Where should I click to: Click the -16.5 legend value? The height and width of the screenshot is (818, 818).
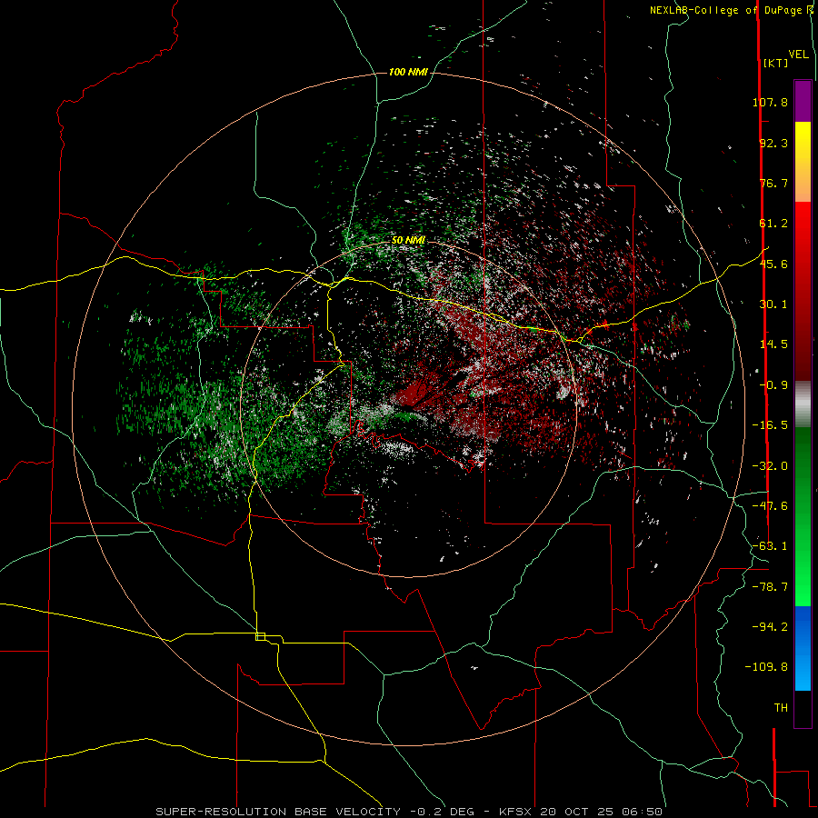770,425
